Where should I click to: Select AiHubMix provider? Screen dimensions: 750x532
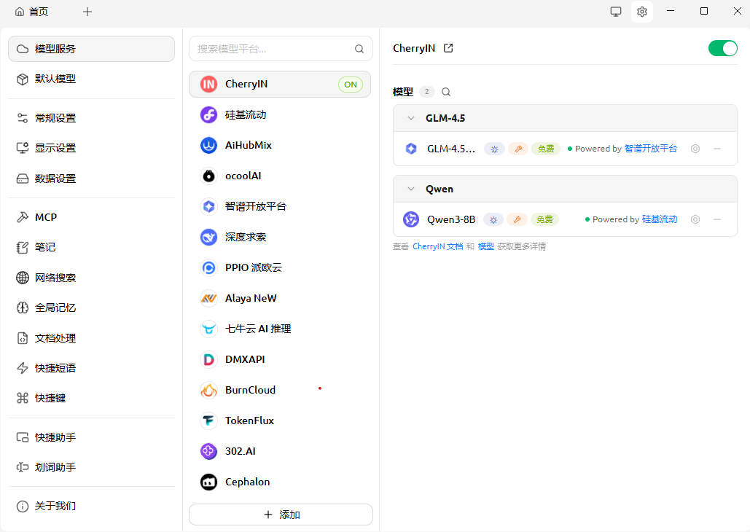280,146
